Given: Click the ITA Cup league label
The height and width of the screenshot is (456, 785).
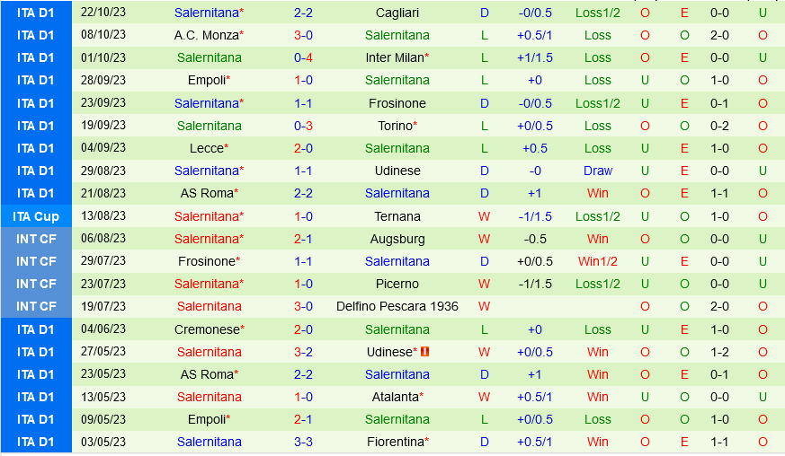Looking at the screenshot, I should [x=36, y=216].
